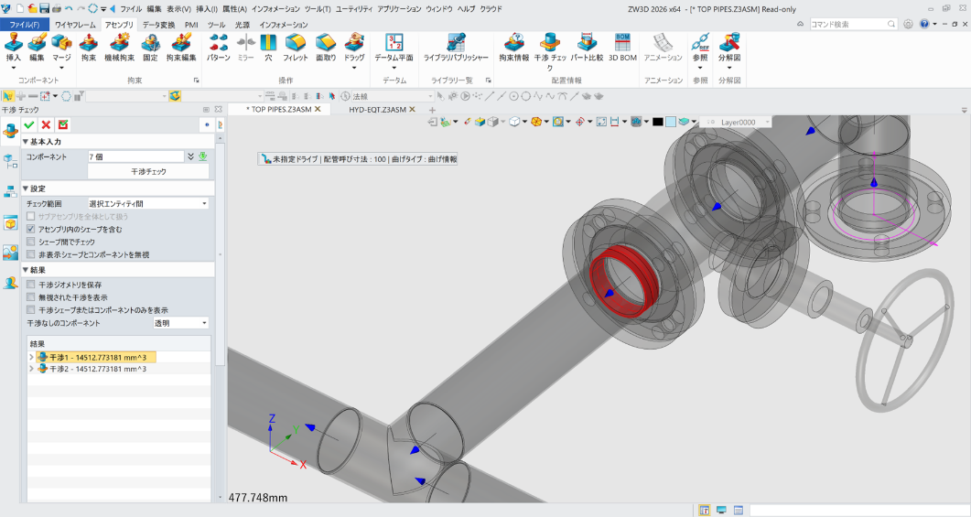
Task: Open the アニメーション animation button
Action: click(663, 48)
